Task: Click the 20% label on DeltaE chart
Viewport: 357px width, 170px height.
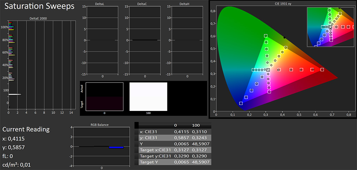Action: tap(5, 78)
